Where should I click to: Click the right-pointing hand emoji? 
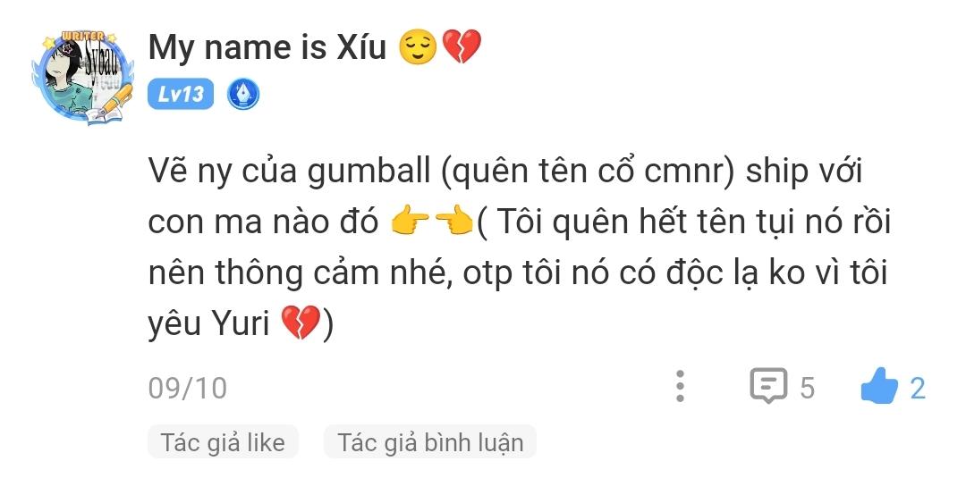coord(411,222)
